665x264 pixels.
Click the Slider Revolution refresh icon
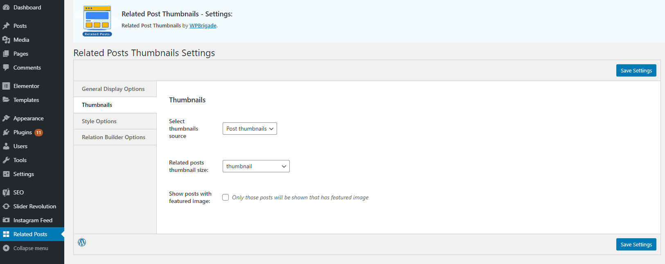point(6,206)
